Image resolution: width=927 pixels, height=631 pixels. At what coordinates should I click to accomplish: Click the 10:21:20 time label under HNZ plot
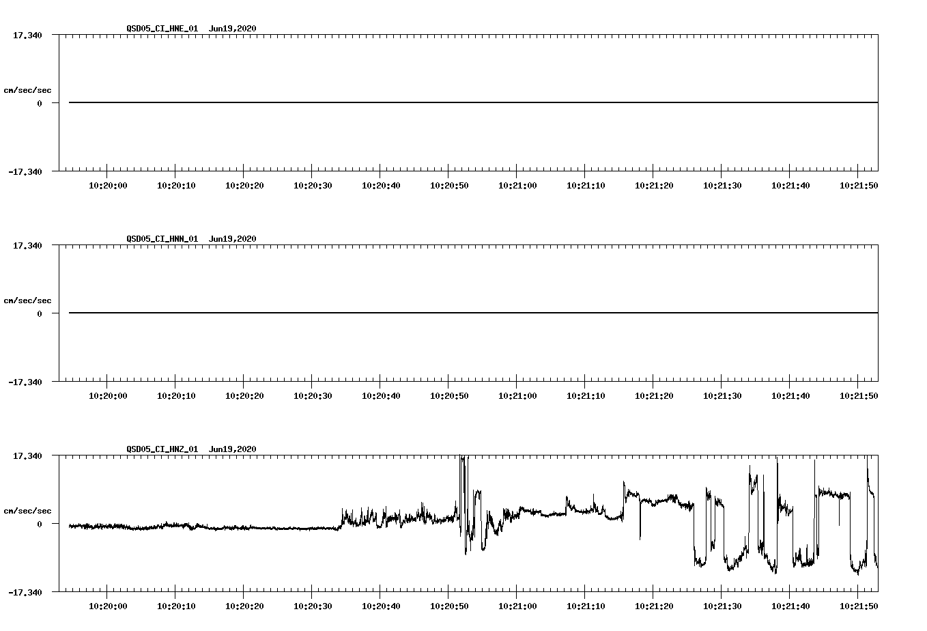(x=654, y=606)
